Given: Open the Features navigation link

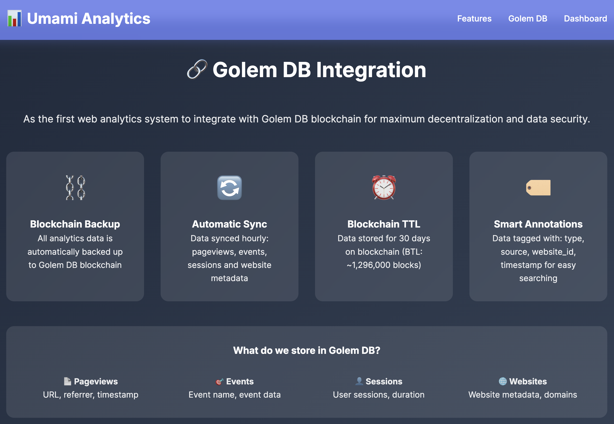Looking at the screenshot, I should click(474, 19).
